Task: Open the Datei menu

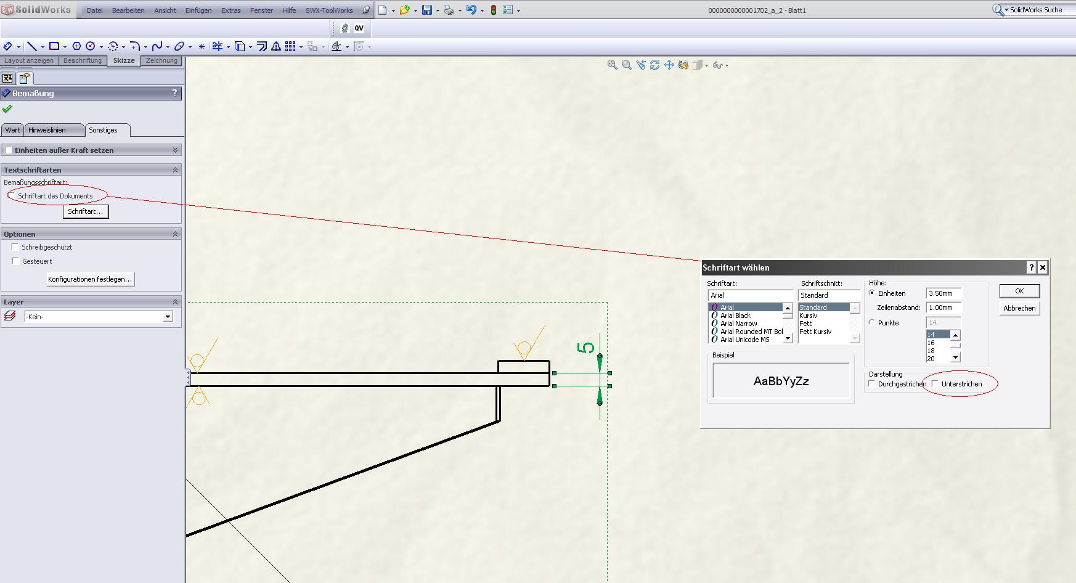Action: coord(95,10)
